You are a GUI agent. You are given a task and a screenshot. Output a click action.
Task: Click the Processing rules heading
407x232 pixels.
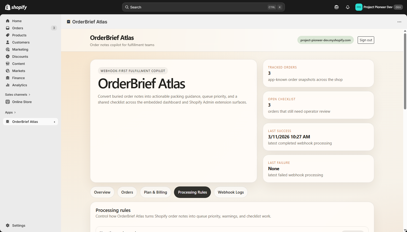(x=113, y=210)
